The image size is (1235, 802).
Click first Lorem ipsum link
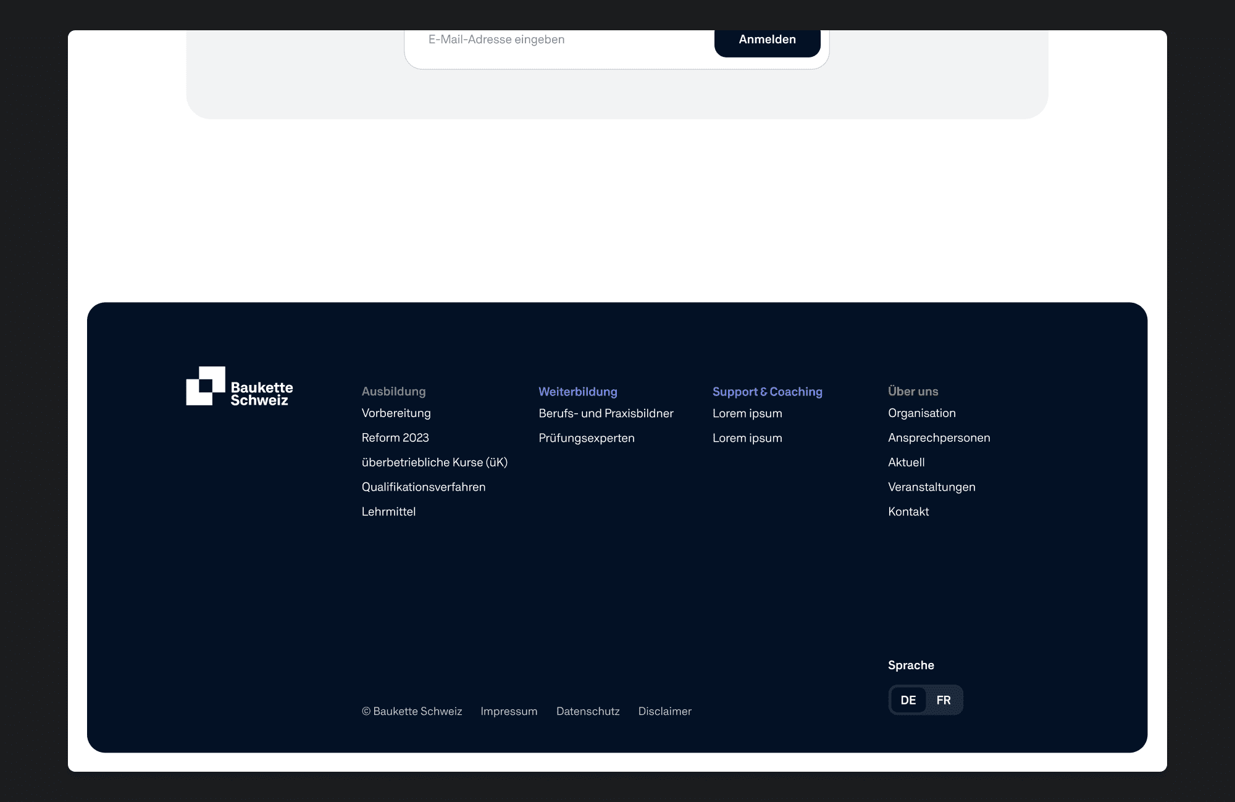coord(747,413)
